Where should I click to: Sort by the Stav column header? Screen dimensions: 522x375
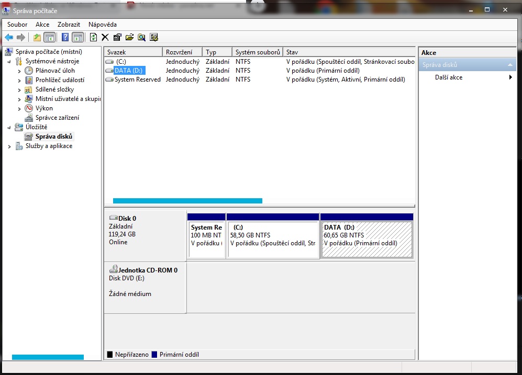coord(349,52)
